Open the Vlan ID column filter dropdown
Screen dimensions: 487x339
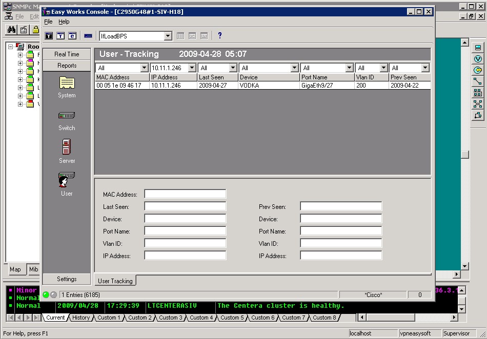click(384, 68)
